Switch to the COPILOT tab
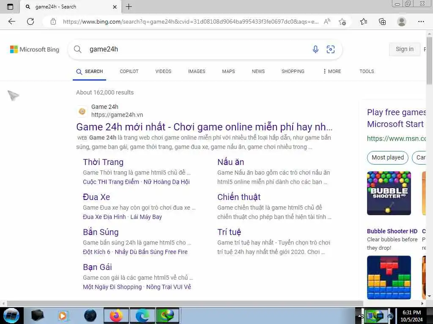This screenshot has width=433, height=324. (129, 71)
